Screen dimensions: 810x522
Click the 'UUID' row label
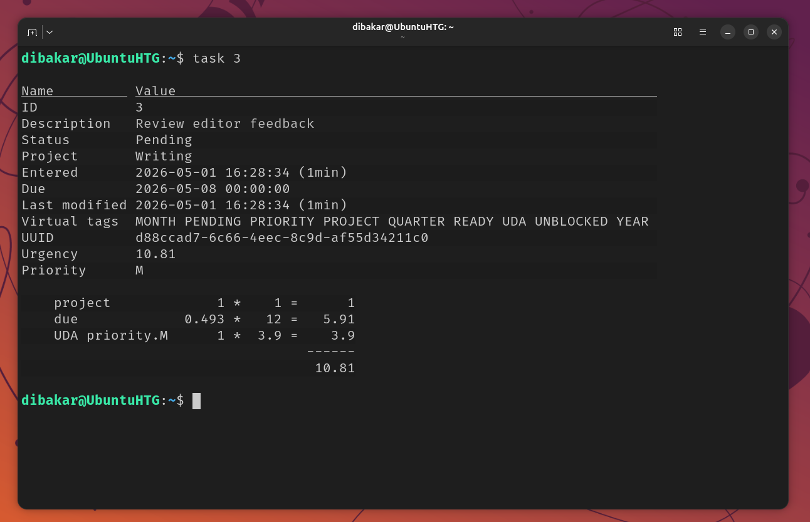click(38, 238)
